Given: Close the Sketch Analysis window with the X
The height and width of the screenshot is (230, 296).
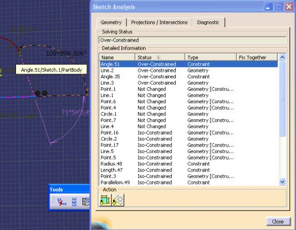Looking at the screenshot, I should pyautogui.click(x=289, y=7).
